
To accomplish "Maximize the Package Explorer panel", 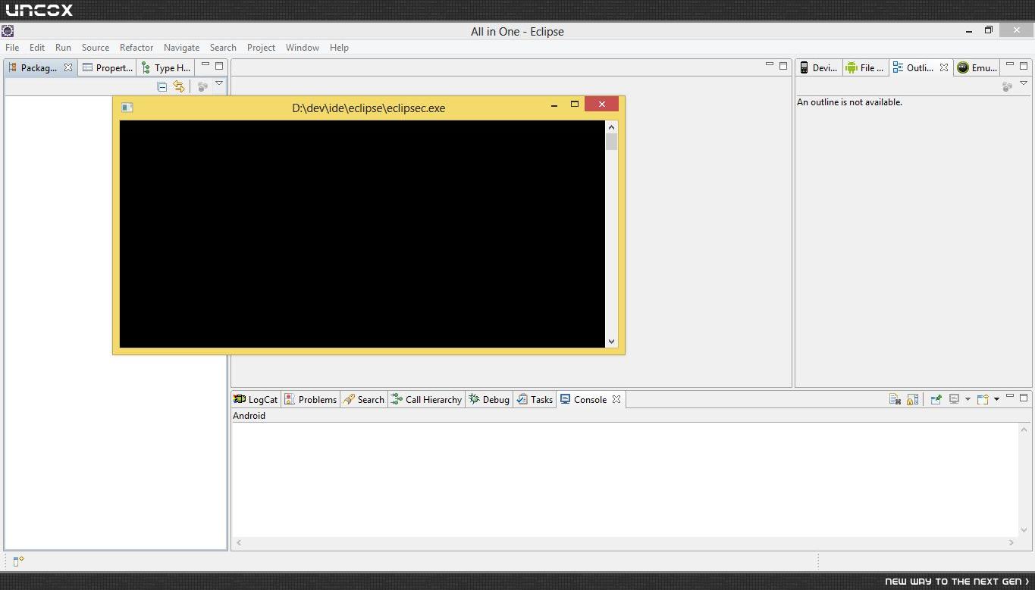I will tap(219, 66).
